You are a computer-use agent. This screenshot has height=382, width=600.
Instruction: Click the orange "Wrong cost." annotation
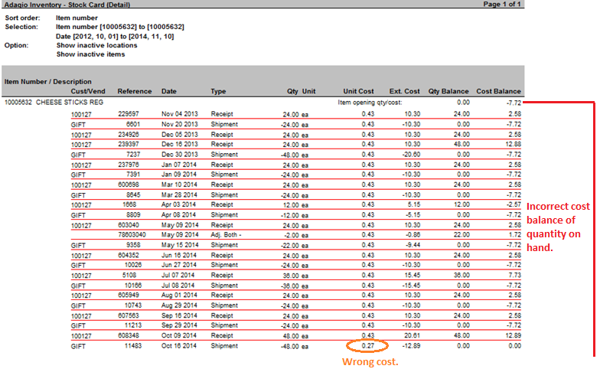click(x=370, y=362)
